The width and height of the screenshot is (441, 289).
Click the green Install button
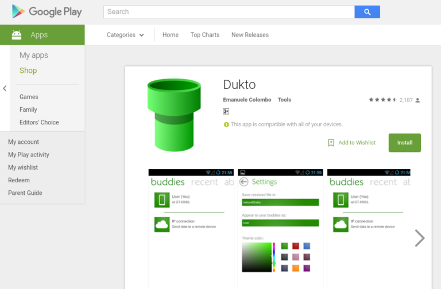tap(405, 143)
